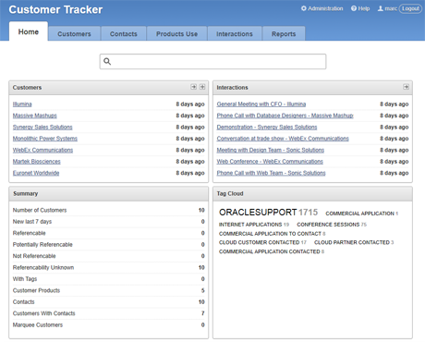This screenshot has height=342, width=425.
Task: Add a customer via the plus icon
Action: 202,87
